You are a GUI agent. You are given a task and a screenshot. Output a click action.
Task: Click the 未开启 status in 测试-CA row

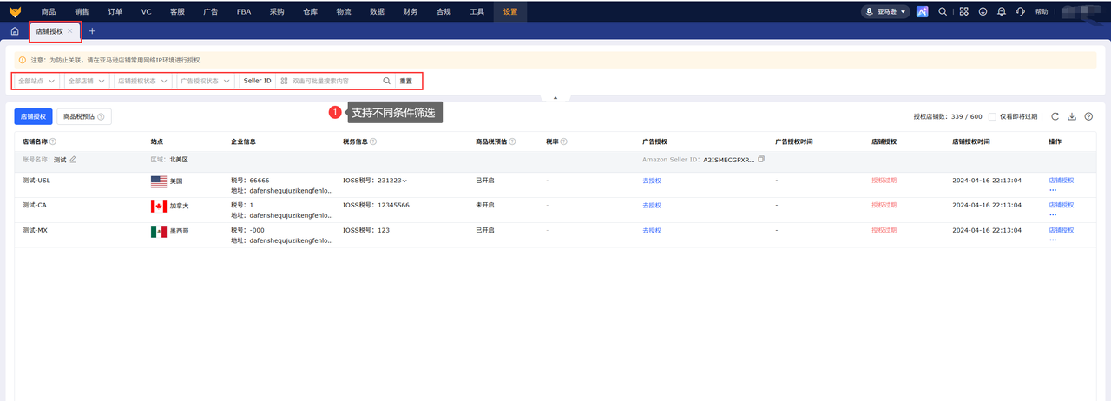(x=484, y=206)
